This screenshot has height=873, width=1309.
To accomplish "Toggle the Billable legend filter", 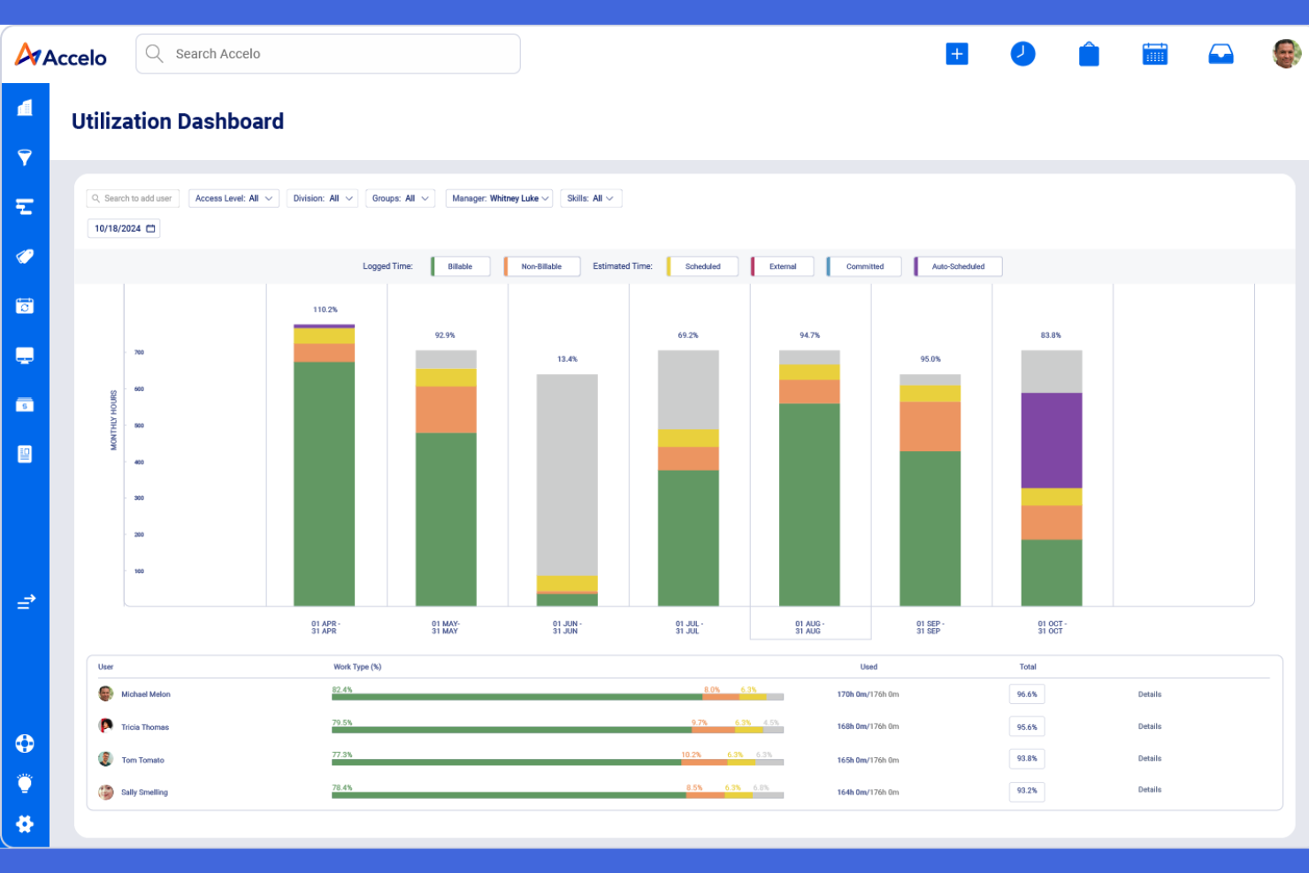I will click(461, 266).
